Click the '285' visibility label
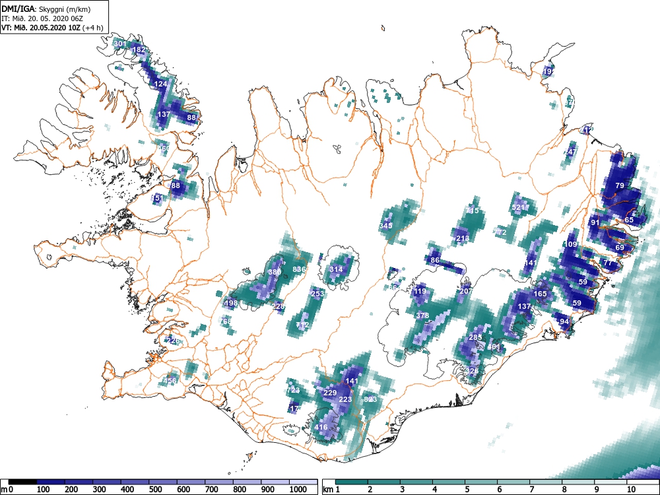The height and width of the screenshot is (495, 660). coord(475,337)
